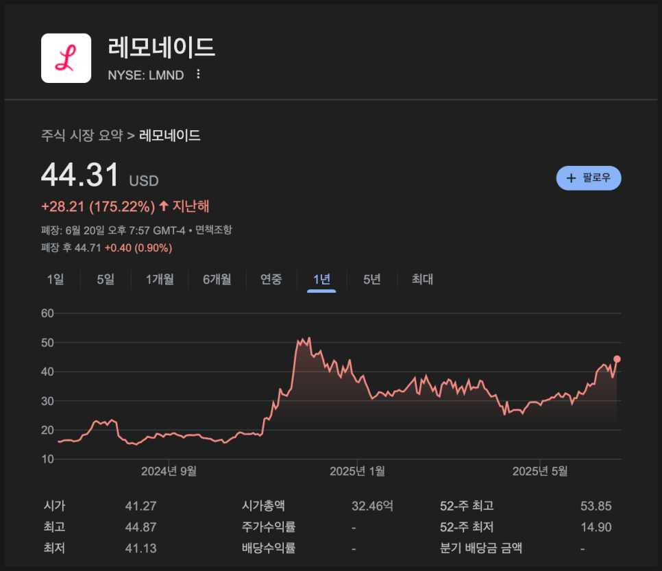Click the 52-주 최저 value 14.90

(596, 527)
